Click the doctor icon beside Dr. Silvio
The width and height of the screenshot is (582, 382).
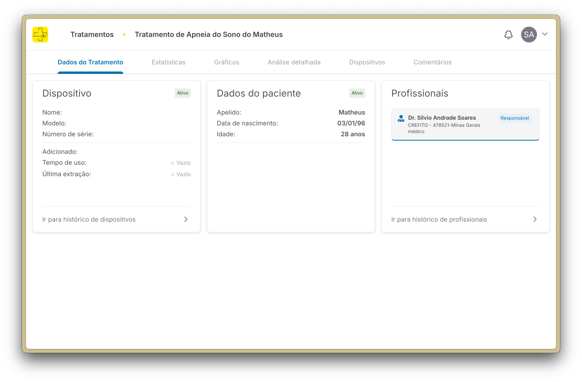click(401, 118)
